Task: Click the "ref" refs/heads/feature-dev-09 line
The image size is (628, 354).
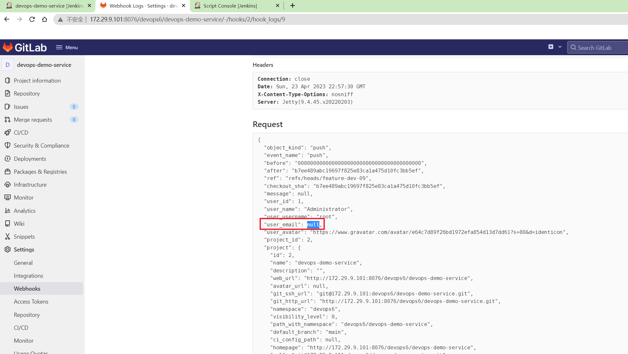Action: click(318, 178)
